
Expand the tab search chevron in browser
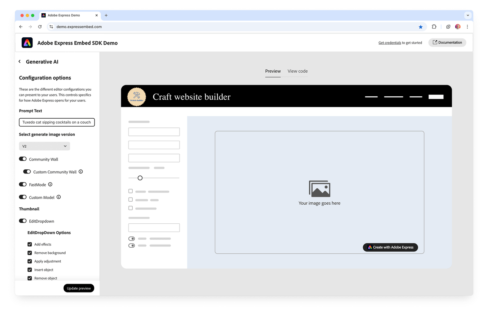coord(467,16)
